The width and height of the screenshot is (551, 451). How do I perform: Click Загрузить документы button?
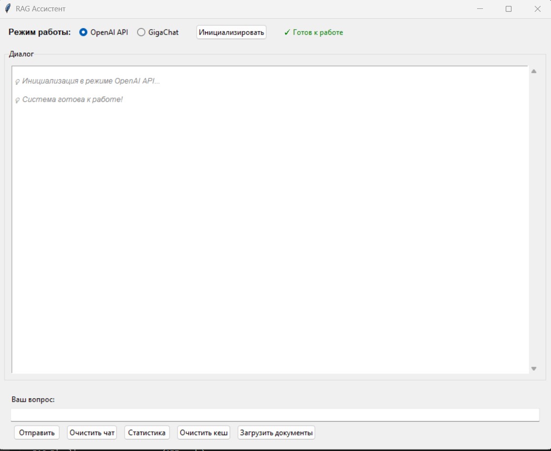pos(276,433)
